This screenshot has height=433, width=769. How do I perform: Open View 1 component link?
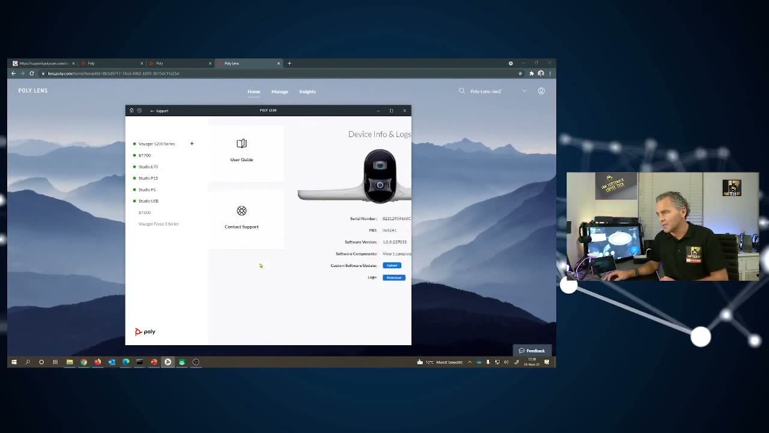(x=397, y=254)
